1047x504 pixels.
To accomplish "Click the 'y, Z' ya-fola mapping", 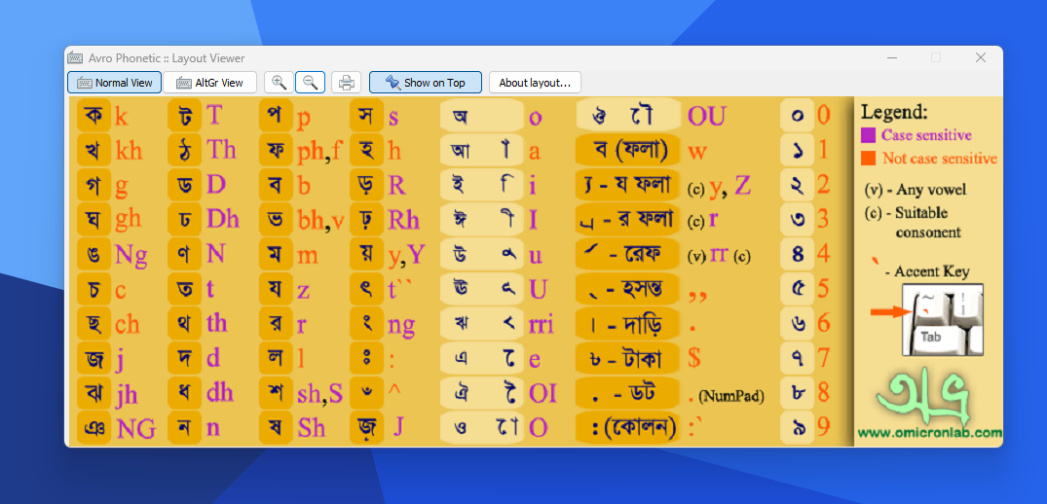I will click(x=729, y=186).
